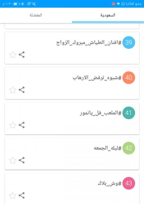The height and width of the screenshot is (204, 144).
Task: Share the #وش_بلاك hashtag
Action: [x=22, y=195]
